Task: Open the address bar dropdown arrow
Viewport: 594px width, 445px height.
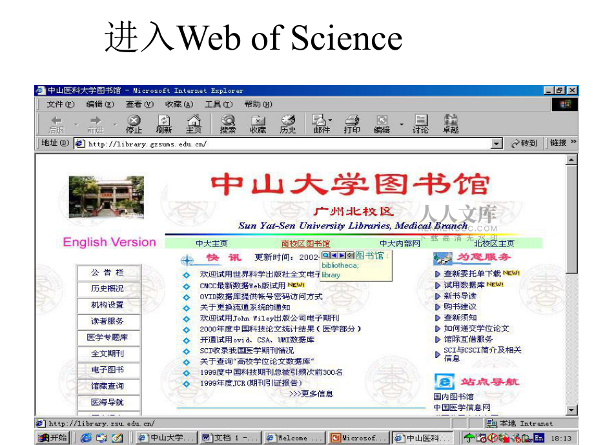Action: (x=497, y=143)
